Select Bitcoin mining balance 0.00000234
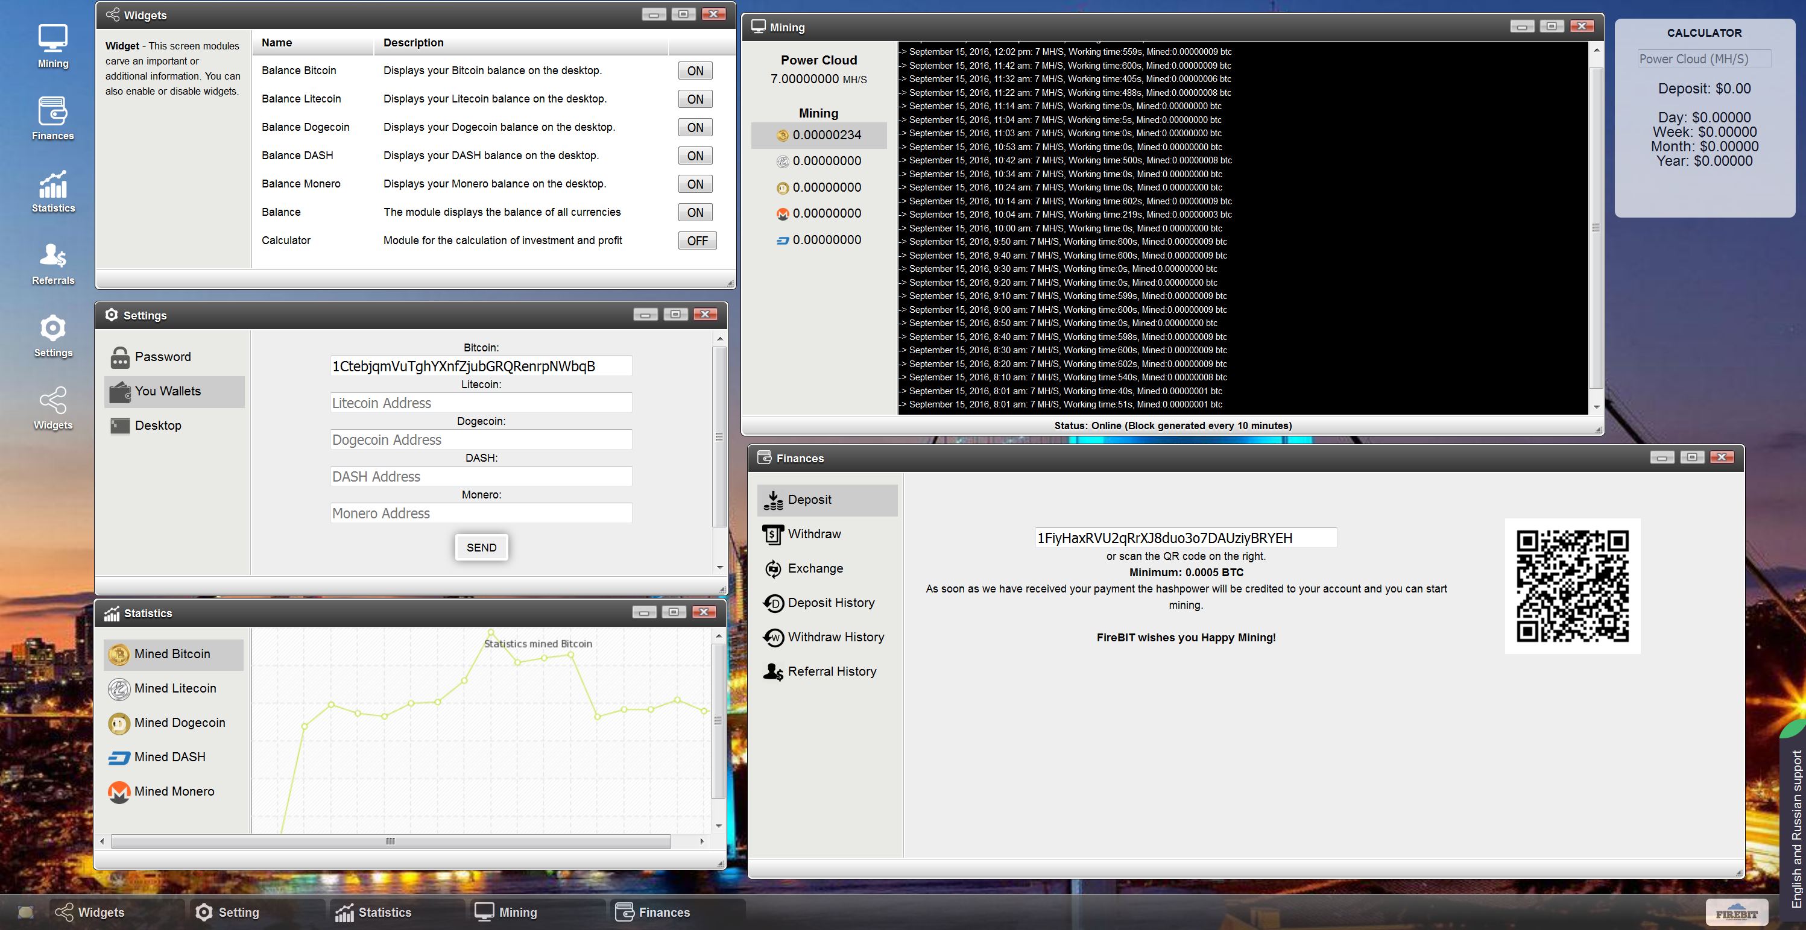The width and height of the screenshot is (1806, 930). click(819, 135)
